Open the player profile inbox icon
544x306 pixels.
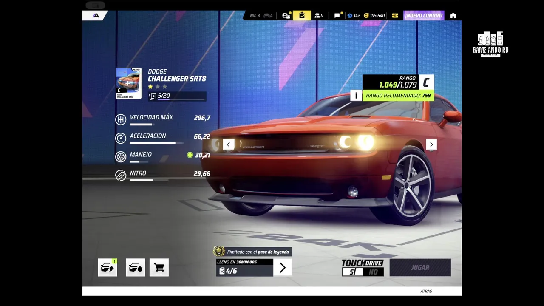286,16
